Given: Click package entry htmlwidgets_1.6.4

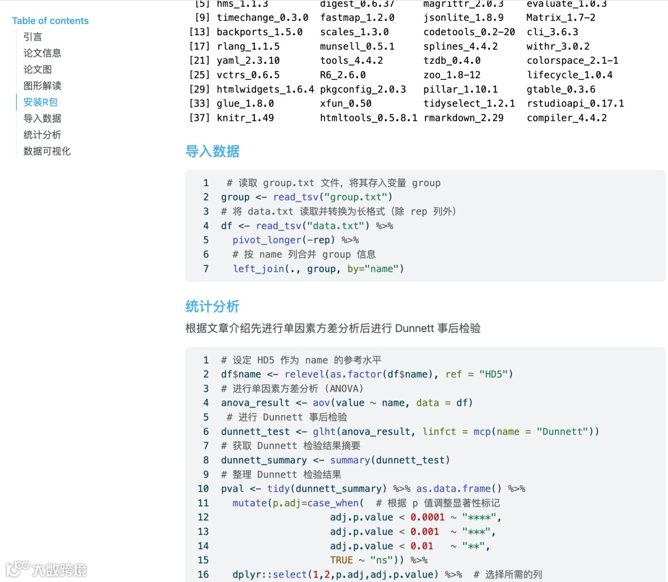Looking at the screenshot, I should tap(265, 89).
